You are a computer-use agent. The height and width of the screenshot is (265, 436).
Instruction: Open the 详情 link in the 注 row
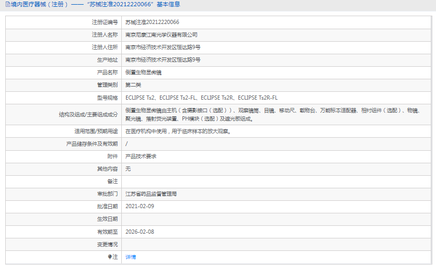click(130, 257)
